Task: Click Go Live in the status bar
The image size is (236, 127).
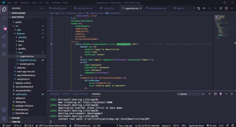Action: click(x=212, y=126)
